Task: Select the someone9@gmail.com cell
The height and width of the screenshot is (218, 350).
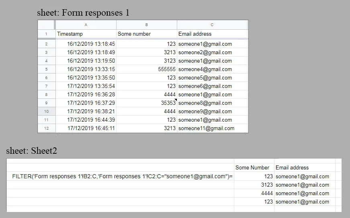Action: coord(212,111)
